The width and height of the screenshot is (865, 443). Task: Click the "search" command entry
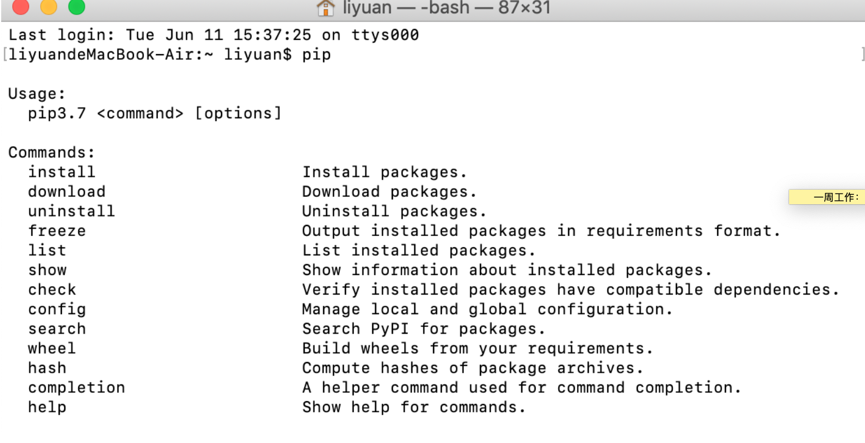point(57,329)
